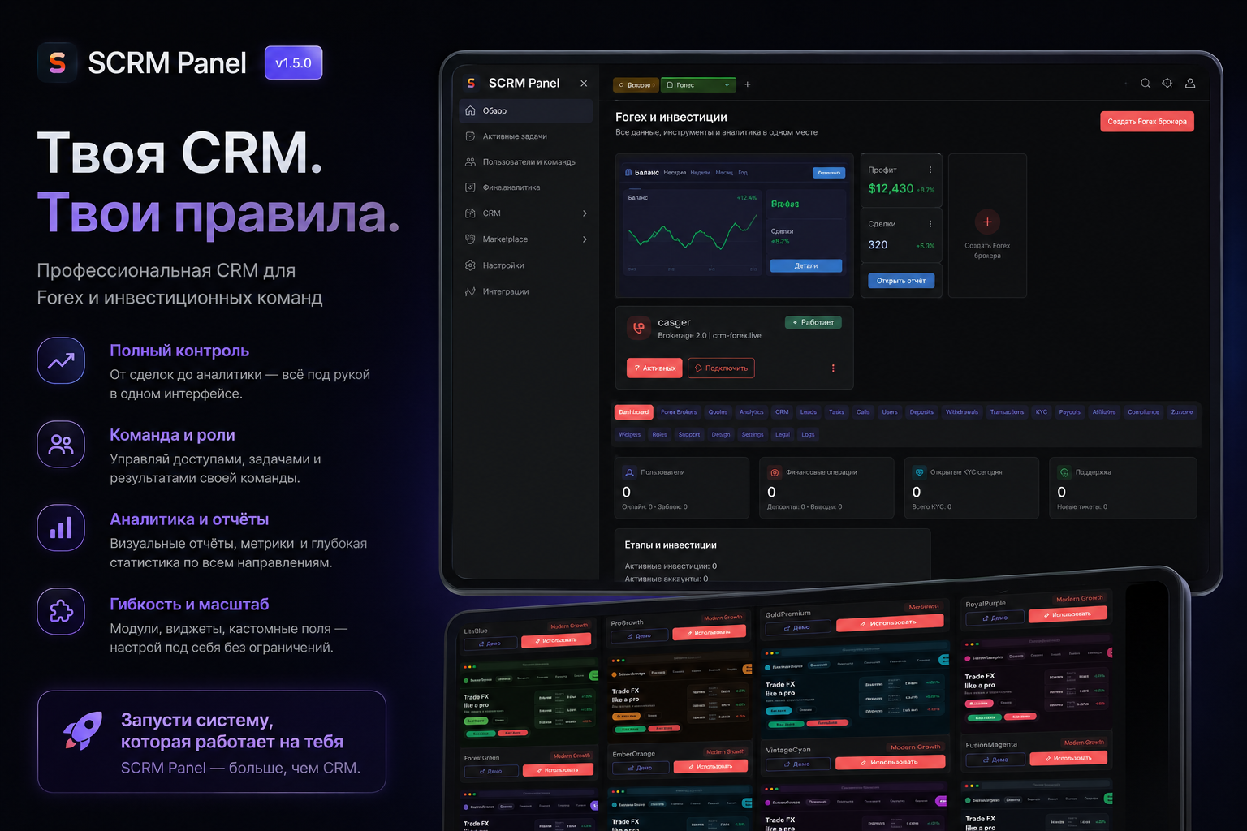Screen dimensions: 1247x831
Task: Click the green Работает status badge
Action: pos(813,322)
